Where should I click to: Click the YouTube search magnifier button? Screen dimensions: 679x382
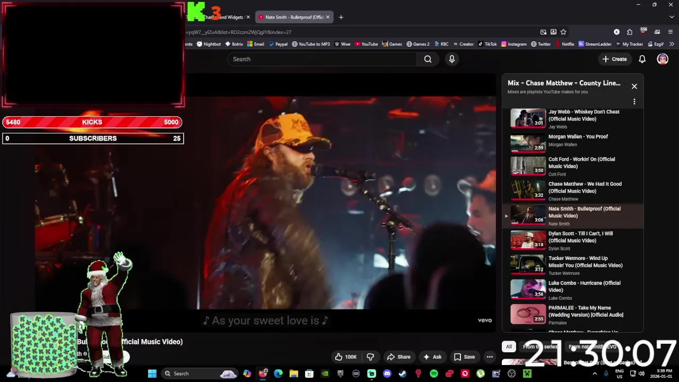[x=428, y=59]
